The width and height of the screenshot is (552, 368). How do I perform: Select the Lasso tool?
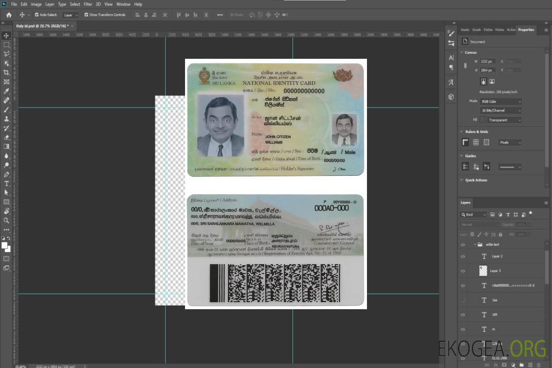click(6, 54)
